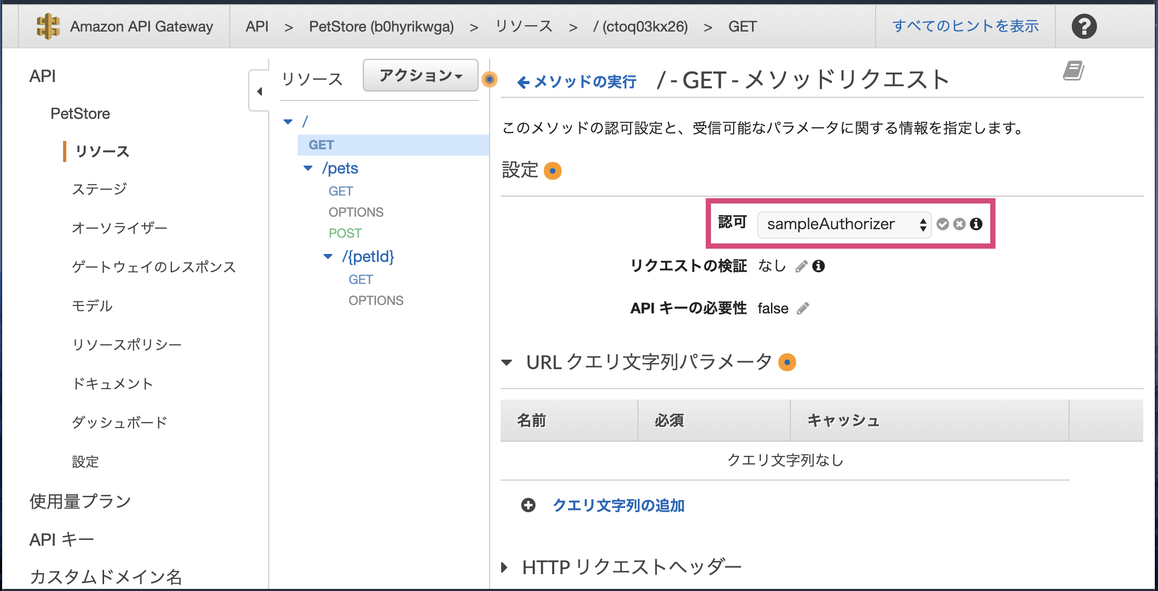Open the documentation book icon
This screenshot has width=1158, height=591.
(1073, 70)
